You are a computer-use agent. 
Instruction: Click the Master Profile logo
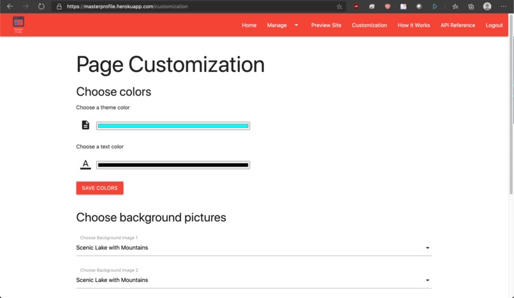point(18,25)
